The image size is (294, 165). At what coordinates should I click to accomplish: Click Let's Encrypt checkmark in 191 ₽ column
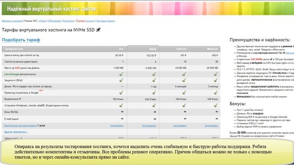(x=184, y=74)
